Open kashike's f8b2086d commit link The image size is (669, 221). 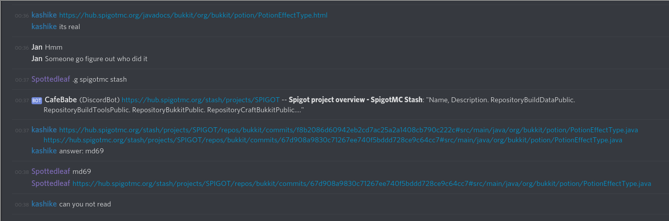349,130
